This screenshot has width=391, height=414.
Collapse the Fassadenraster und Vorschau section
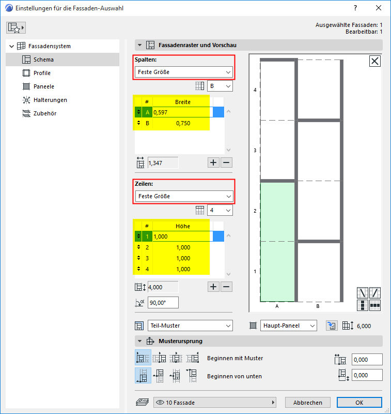(x=139, y=45)
